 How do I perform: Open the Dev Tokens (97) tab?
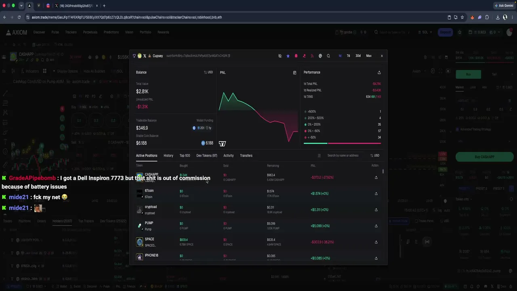click(x=207, y=156)
